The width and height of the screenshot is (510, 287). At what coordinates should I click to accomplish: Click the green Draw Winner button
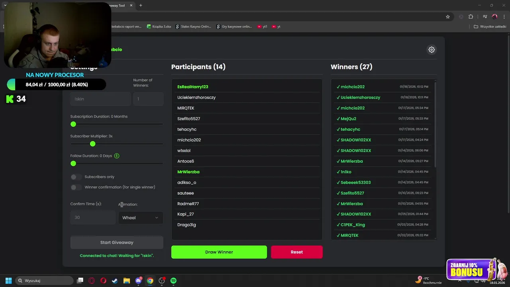pos(219,252)
